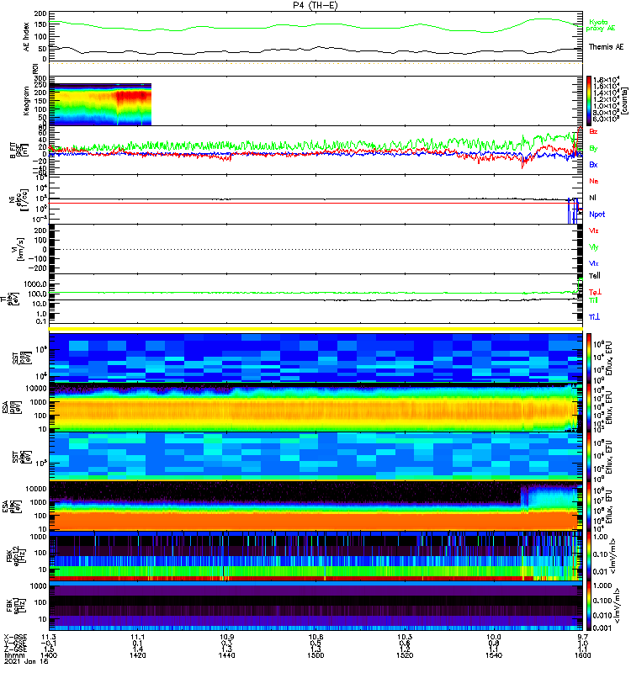This screenshot has width=631, height=673.
Task: Click the SST electrons Eflux color bar
Action: 588,456
